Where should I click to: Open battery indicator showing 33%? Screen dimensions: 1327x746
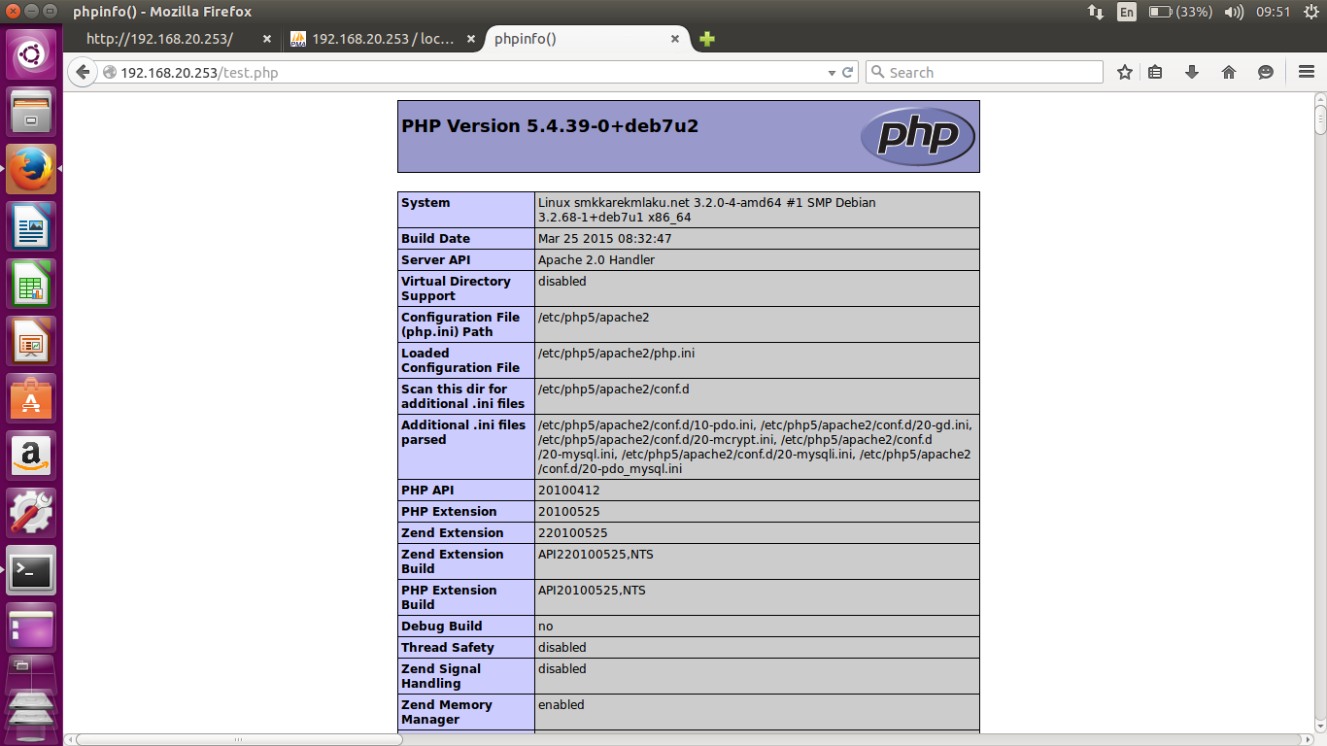pyautogui.click(x=1179, y=12)
